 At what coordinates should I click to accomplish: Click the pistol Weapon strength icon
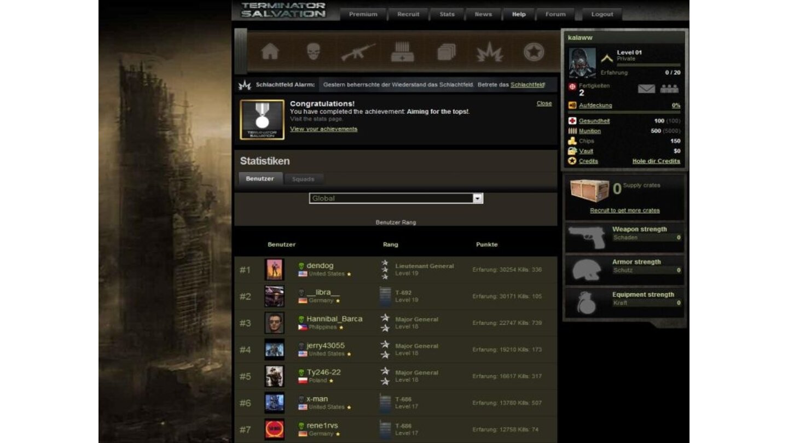(x=587, y=237)
